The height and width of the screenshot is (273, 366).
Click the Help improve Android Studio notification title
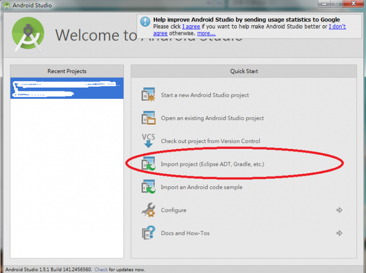coord(246,20)
